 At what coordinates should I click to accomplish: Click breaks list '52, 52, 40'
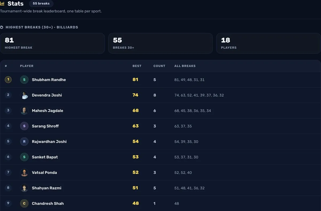point(183,172)
